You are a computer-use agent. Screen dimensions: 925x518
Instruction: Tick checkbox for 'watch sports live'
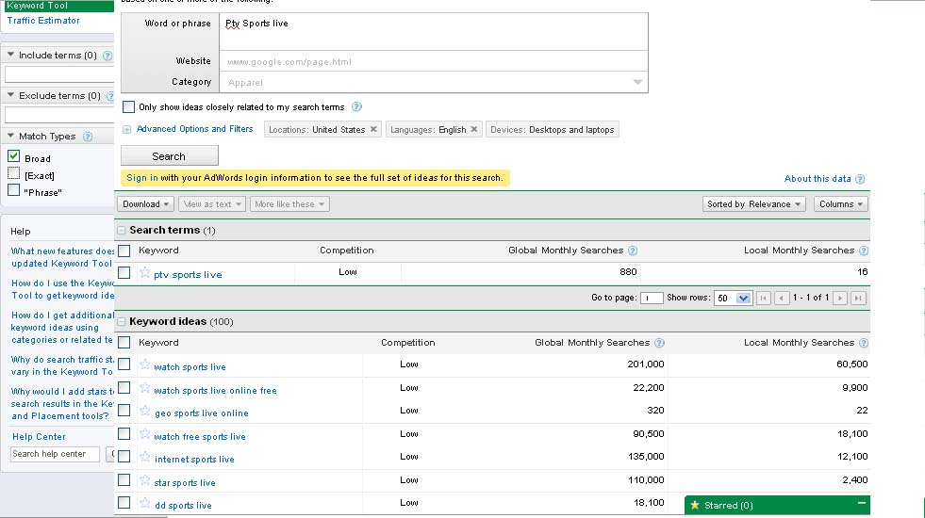pos(124,364)
